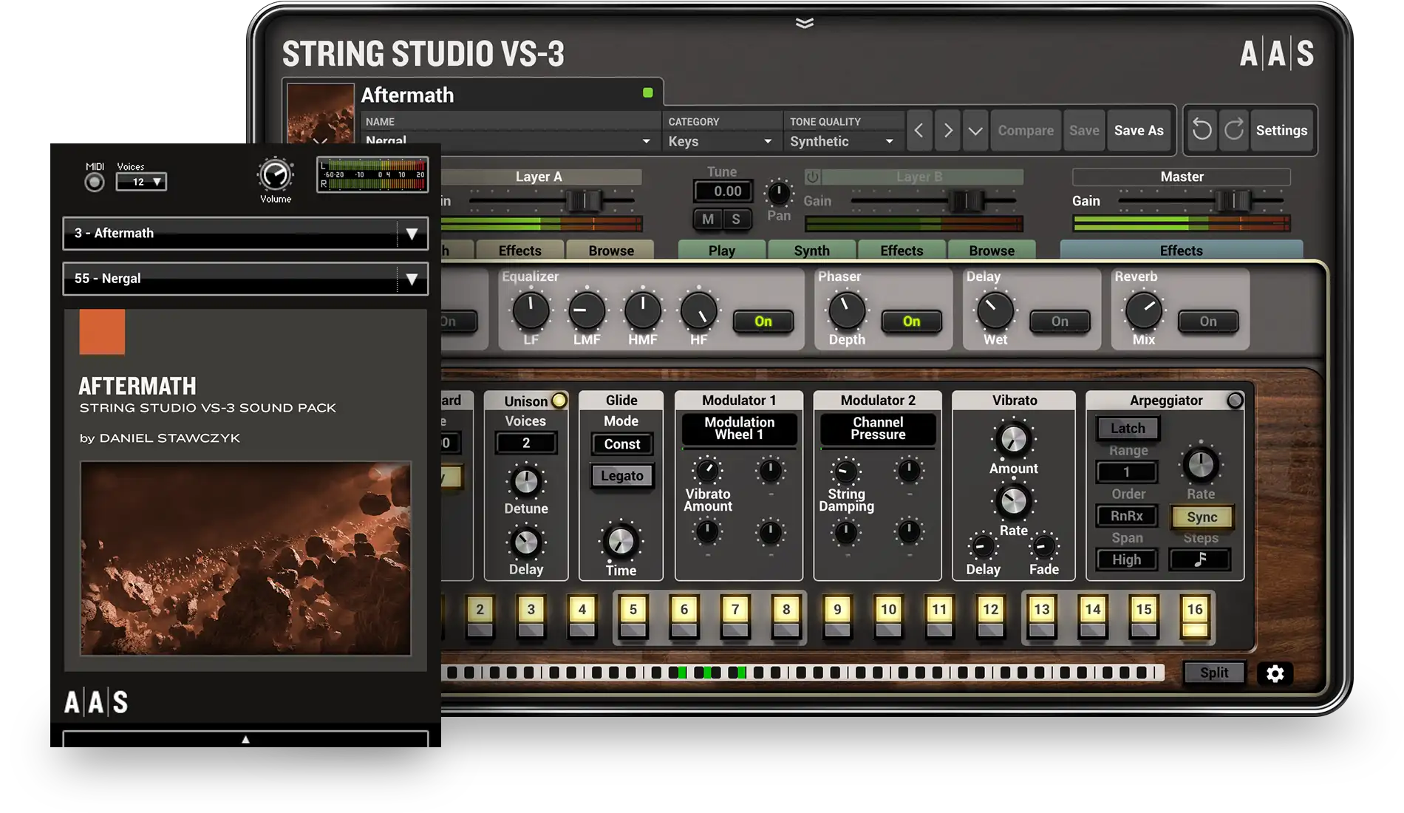Open the Settings button
This screenshot has width=1404, height=813.
coord(1281,131)
